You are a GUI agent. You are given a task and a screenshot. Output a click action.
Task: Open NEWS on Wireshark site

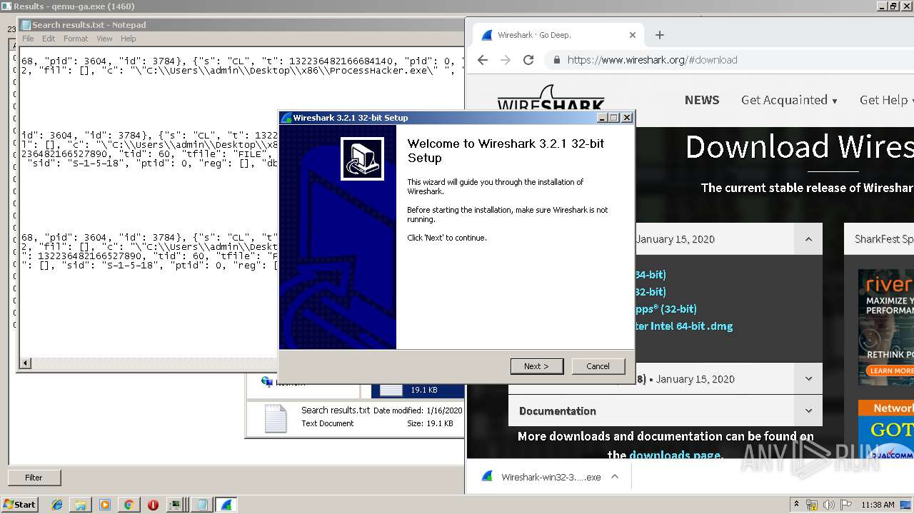702,100
